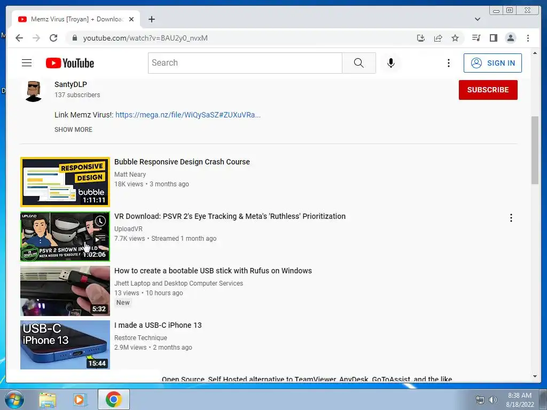547x410 pixels.
Task: Open the Matt Neary channel name
Action: coord(130,175)
